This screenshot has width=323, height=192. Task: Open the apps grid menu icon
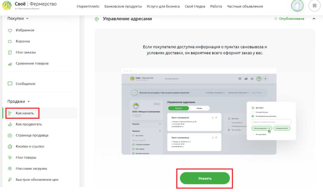314,6
